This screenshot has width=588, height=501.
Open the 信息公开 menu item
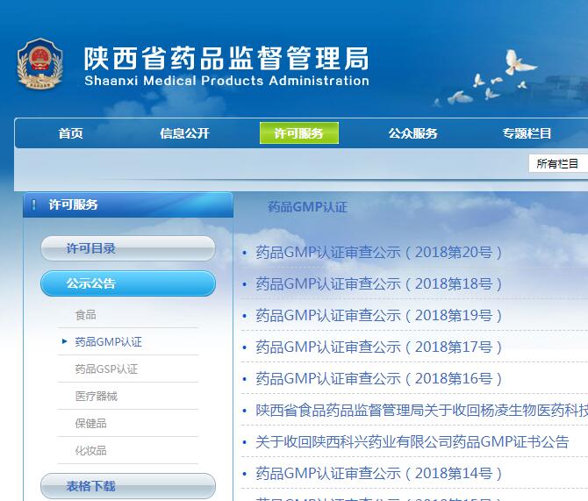pyautogui.click(x=184, y=133)
